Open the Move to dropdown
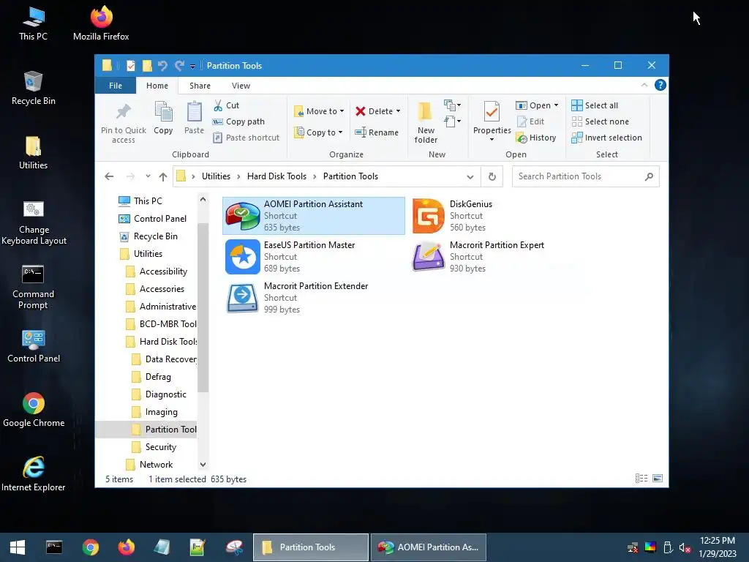This screenshot has height=562, width=749. click(x=319, y=111)
